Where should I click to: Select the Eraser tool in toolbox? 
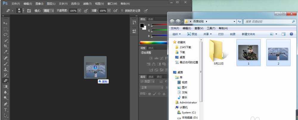(x=5, y=81)
